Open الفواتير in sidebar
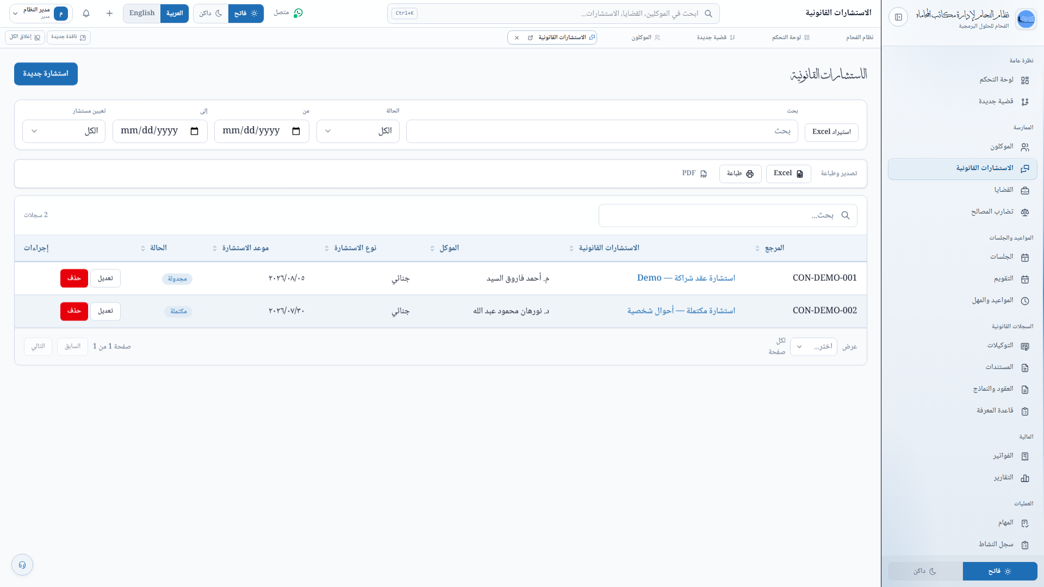Viewport: 1044px width, 587px height. tap(962, 456)
